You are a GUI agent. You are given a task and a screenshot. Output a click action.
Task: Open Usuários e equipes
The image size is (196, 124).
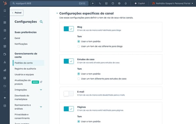point(24,74)
